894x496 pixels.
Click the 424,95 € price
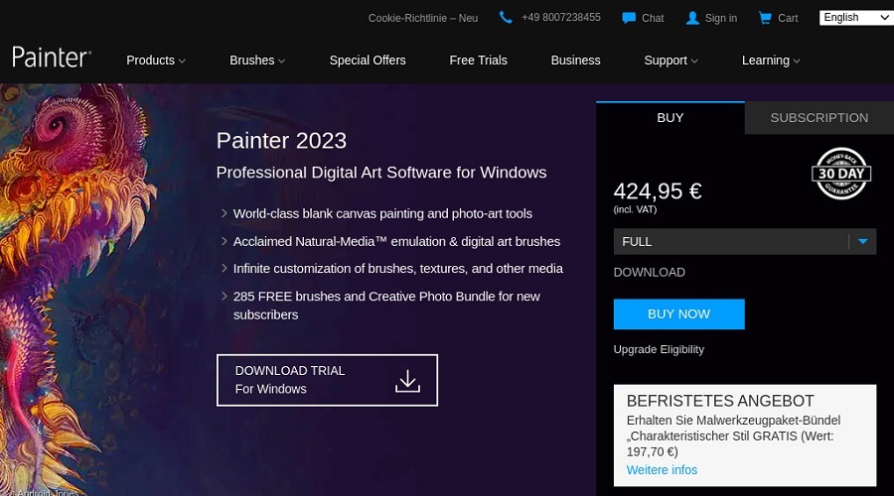click(658, 191)
